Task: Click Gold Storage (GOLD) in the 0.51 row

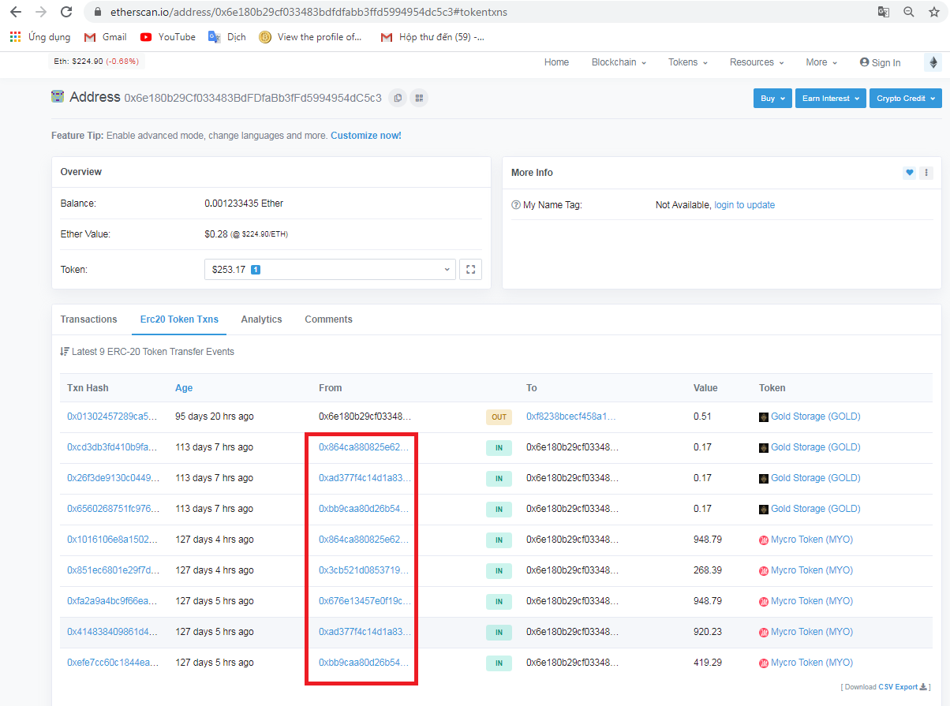Action: coord(816,417)
